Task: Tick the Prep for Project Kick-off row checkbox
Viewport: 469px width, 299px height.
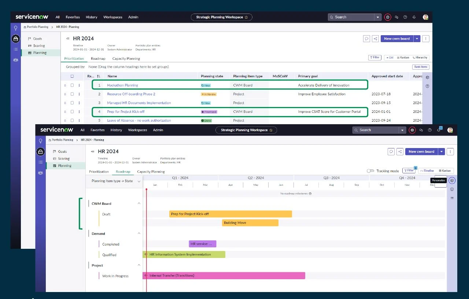Action: point(72,112)
